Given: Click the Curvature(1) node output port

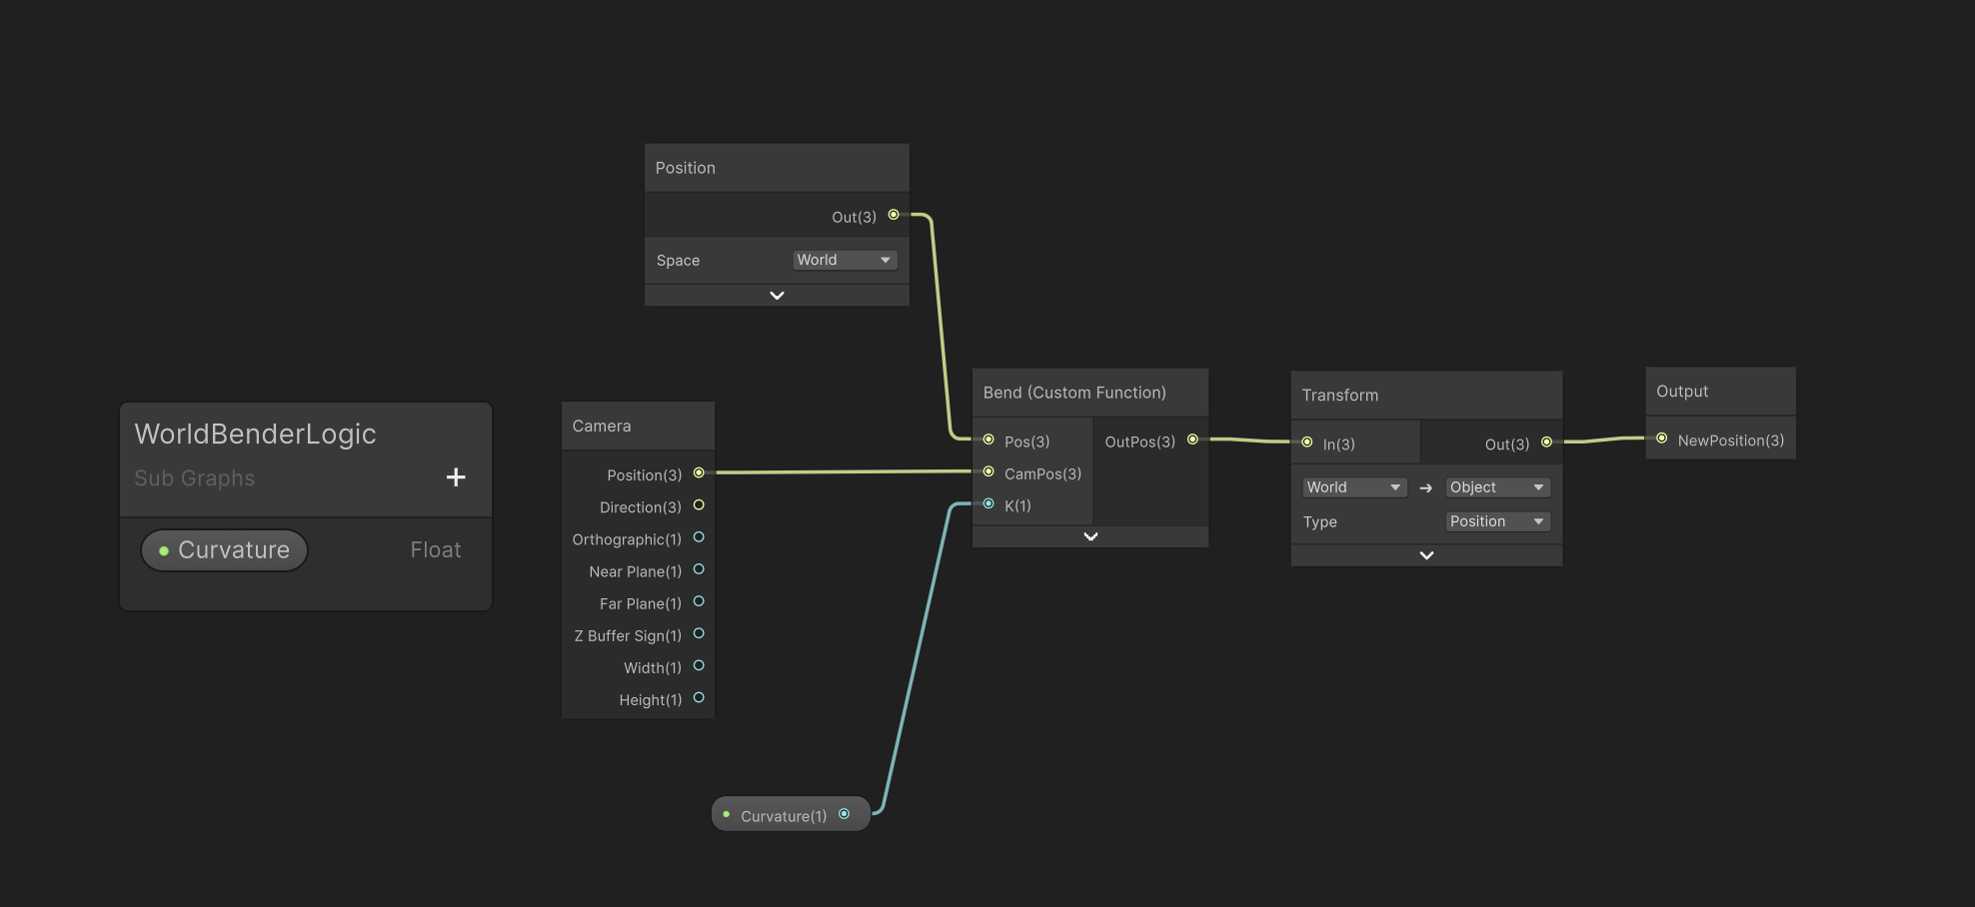Looking at the screenshot, I should pos(846,813).
